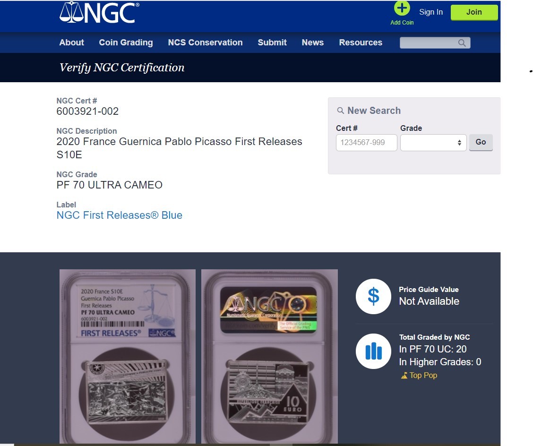Click the NGC scales logo
Image resolution: width=533 pixels, height=446 pixels.
coord(99,13)
